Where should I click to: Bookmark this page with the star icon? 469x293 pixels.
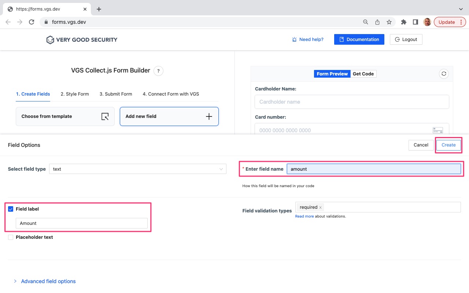tap(389, 22)
